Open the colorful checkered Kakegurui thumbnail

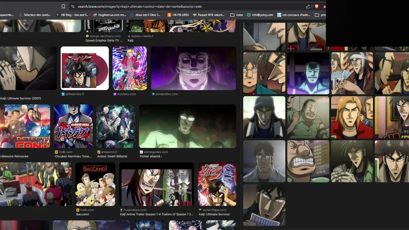130,68
